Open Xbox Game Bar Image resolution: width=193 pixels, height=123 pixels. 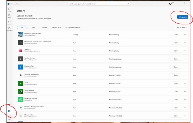point(176,92)
